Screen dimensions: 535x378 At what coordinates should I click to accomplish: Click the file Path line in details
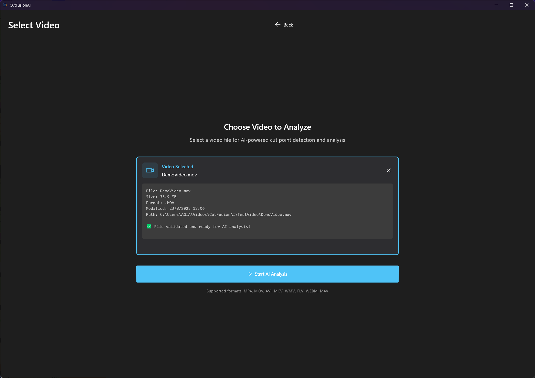[219, 214]
